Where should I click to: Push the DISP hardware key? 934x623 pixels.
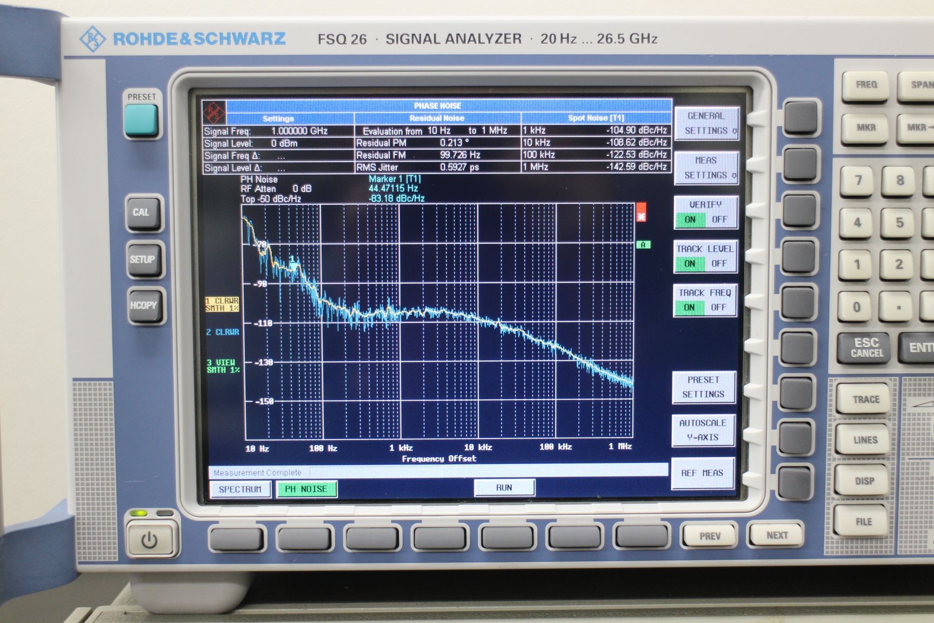tap(864, 481)
